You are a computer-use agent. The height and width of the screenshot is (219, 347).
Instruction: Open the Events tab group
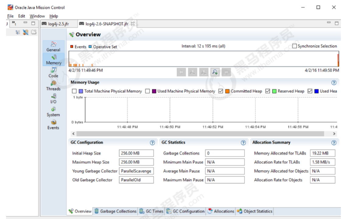click(x=53, y=125)
